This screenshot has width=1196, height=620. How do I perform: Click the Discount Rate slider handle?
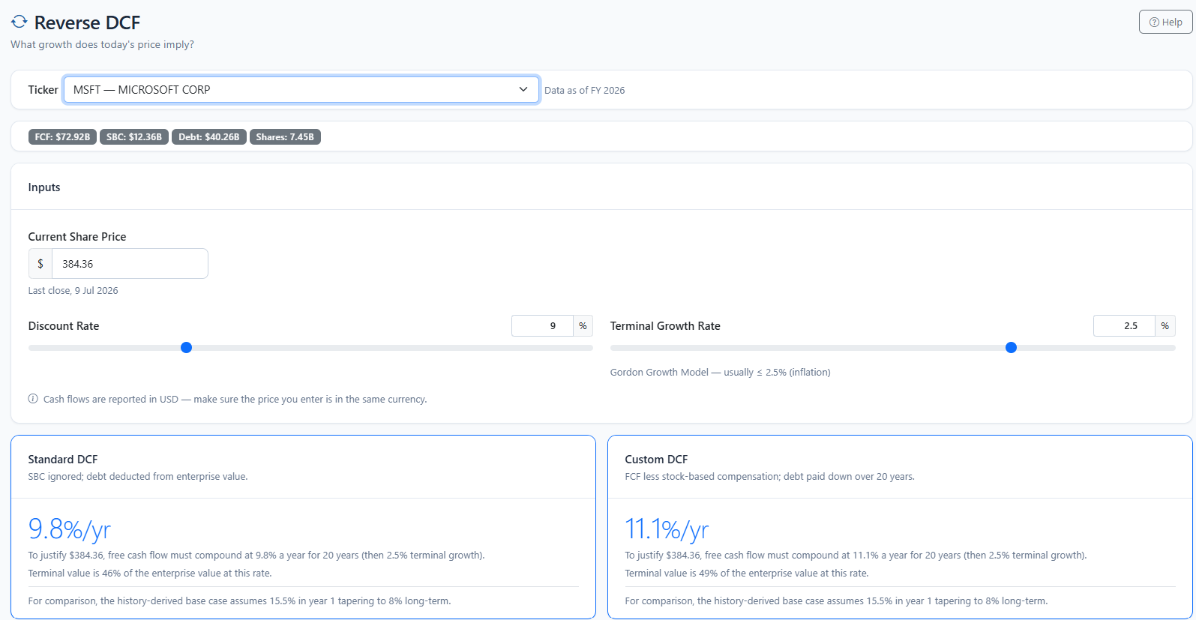[x=187, y=348]
